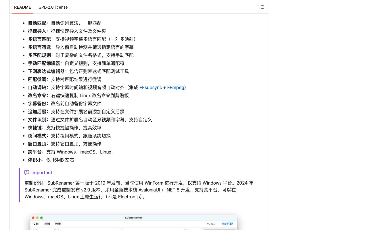Open the 文件 menu in the screenshot
368x230 pixels.
36,224
